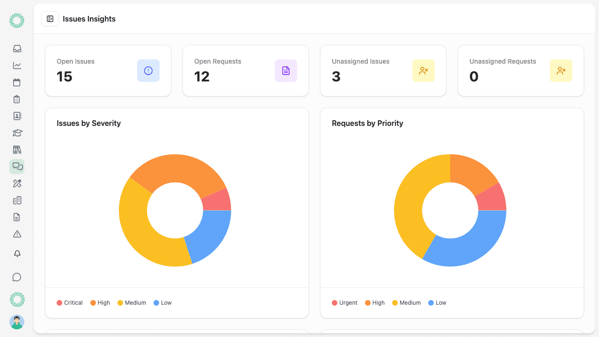
Task: Select the graduation cap academics icon
Action: [17, 133]
